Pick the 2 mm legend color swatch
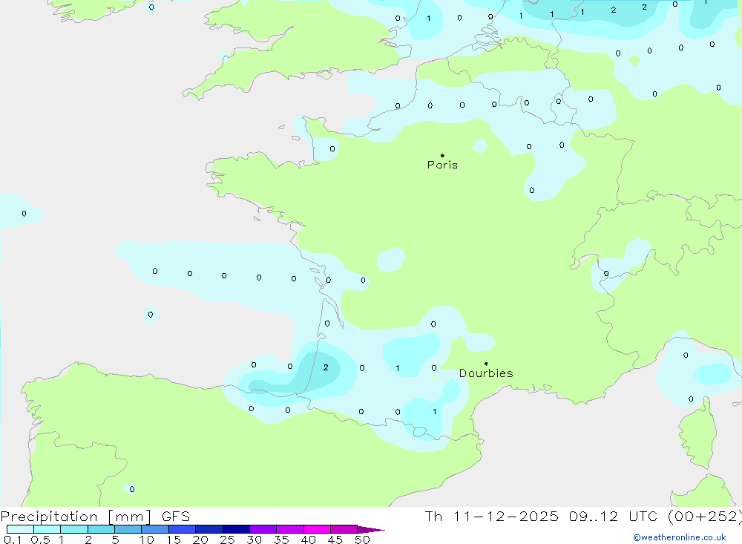 pos(101,529)
